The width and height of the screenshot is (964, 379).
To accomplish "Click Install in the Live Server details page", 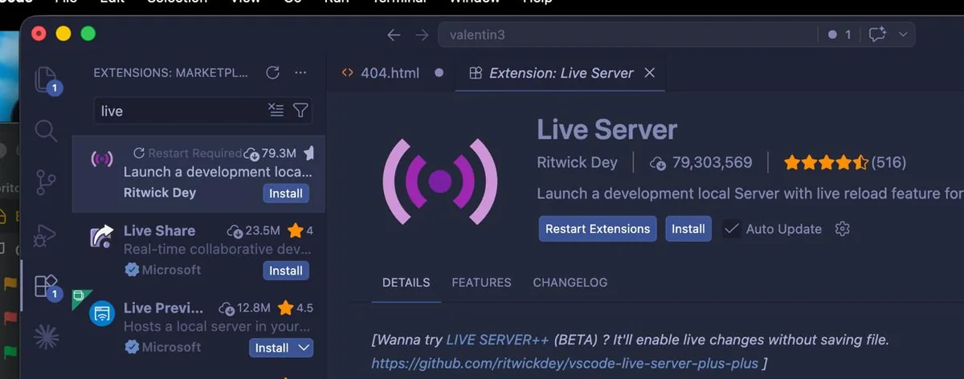I will [x=688, y=229].
